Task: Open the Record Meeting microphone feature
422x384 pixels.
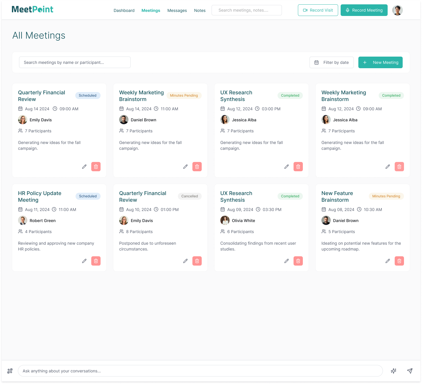Action: coord(364,10)
